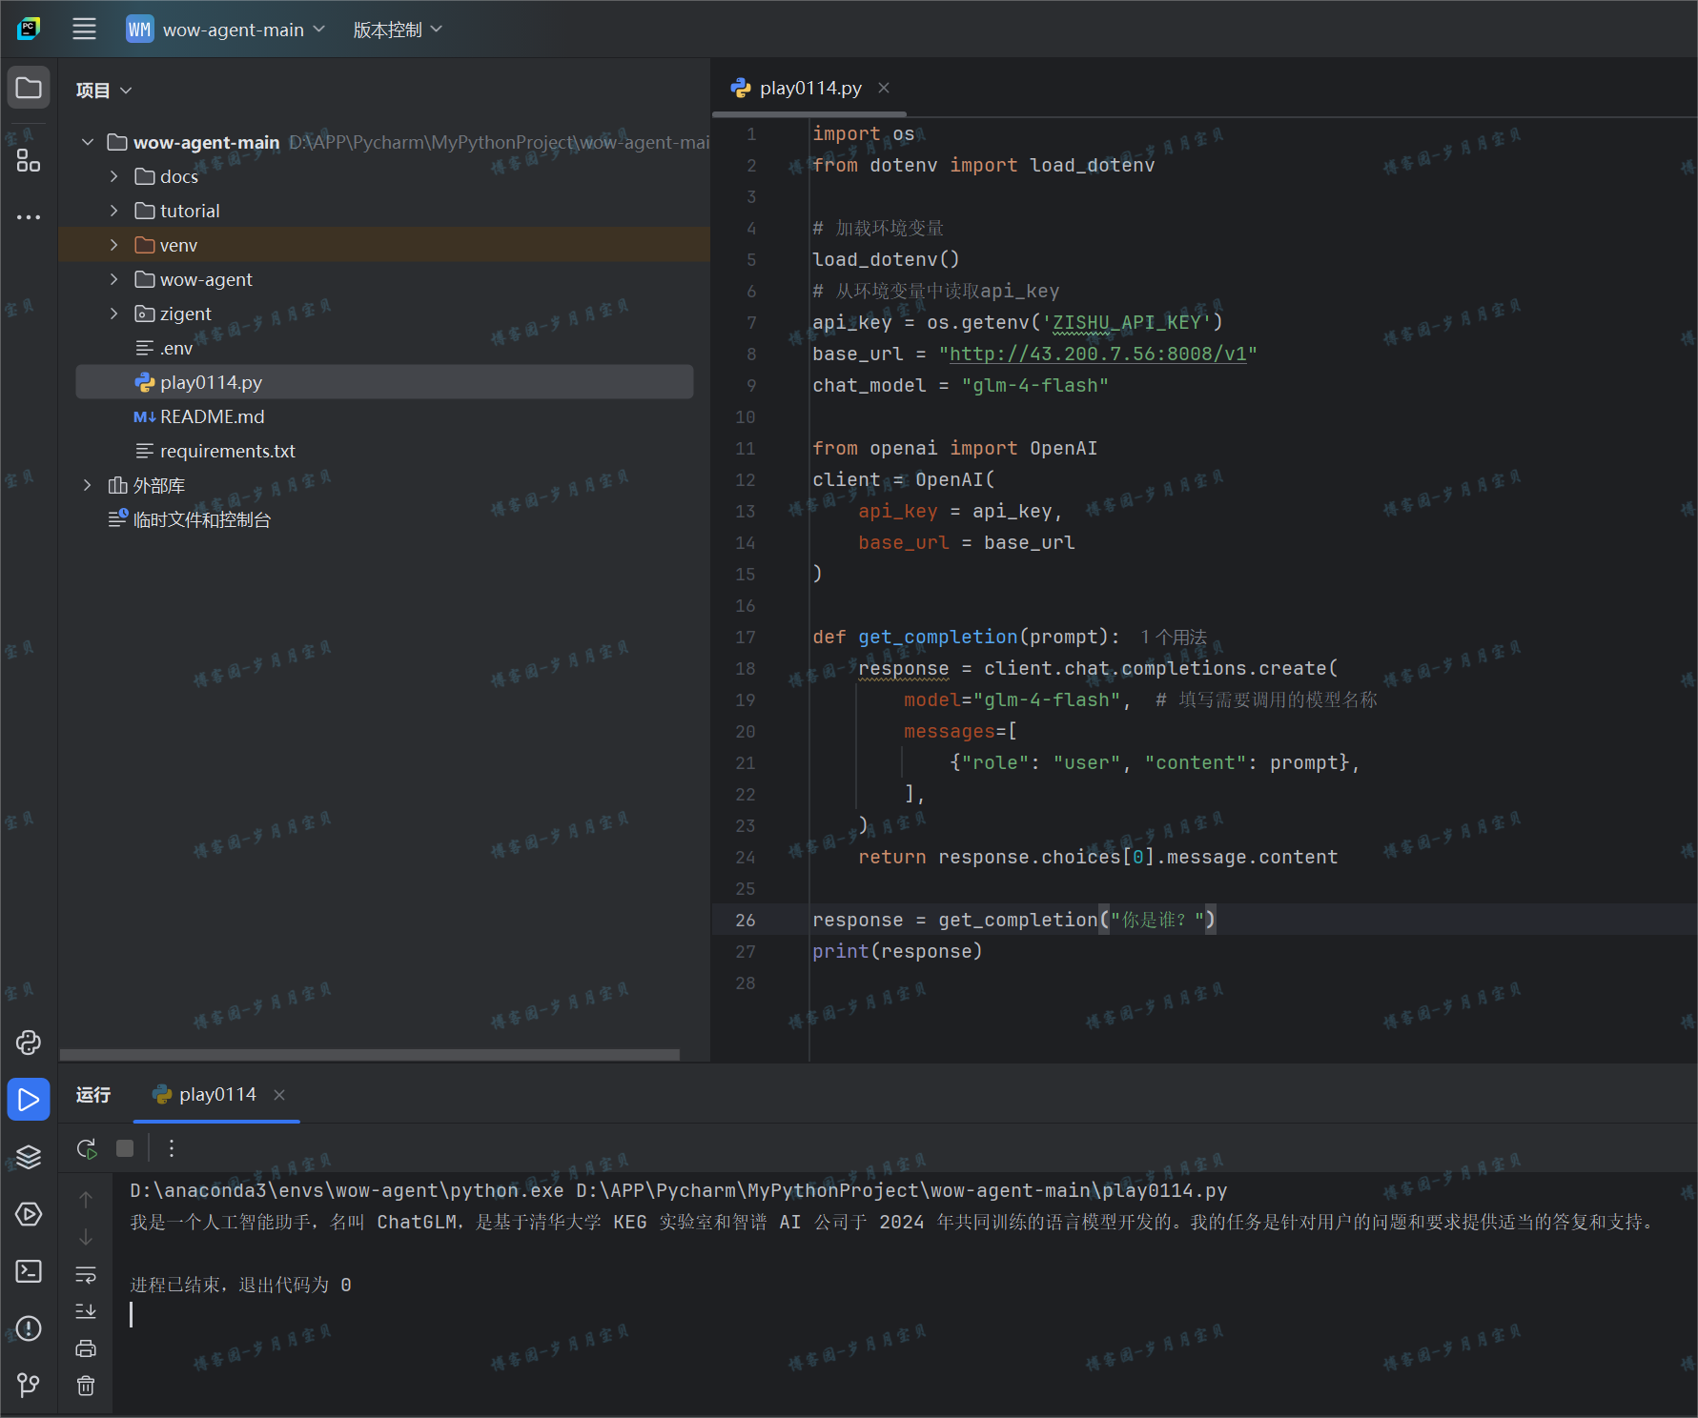This screenshot has height=1418, width=1698.
Task: Toggle the Project tool window folder icon
Action: pyautogui.click(x=29, y=89)
